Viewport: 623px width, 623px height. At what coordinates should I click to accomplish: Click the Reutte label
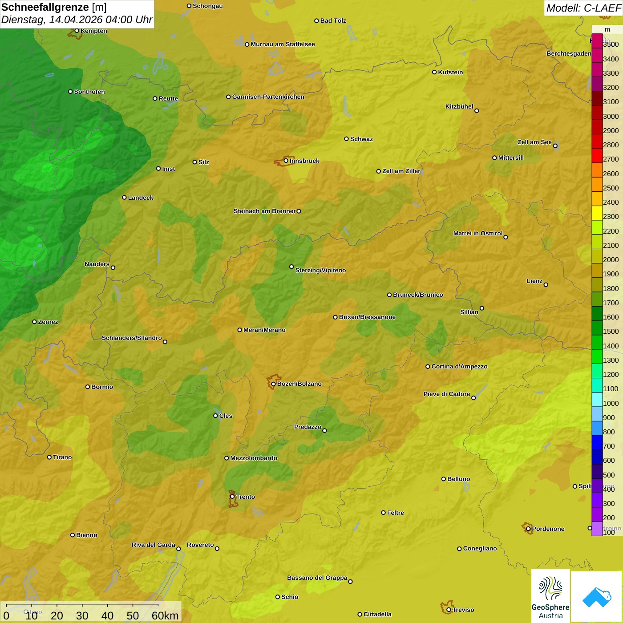pyautogui.click(x=169, y=98)
